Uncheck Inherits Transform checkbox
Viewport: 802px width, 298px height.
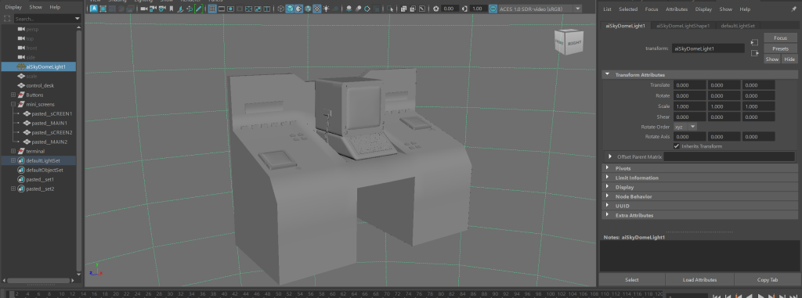click(677, 146)
